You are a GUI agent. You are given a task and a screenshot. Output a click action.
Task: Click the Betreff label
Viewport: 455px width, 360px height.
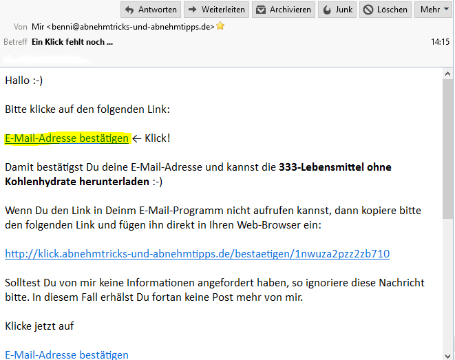[x=15, y=42]
